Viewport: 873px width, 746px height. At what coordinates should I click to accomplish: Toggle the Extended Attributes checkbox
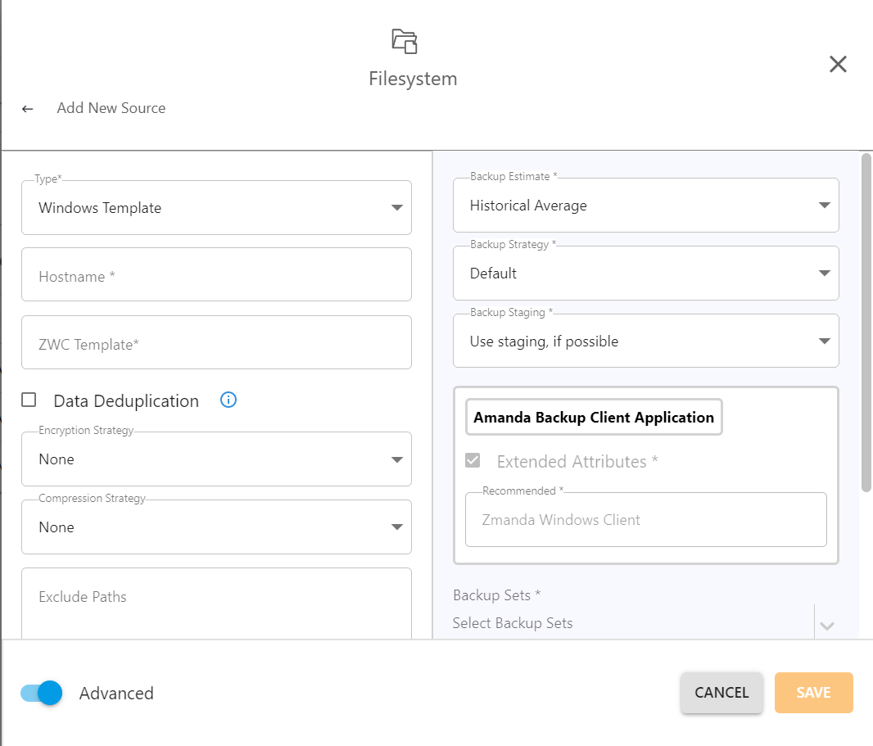point(473,461)
